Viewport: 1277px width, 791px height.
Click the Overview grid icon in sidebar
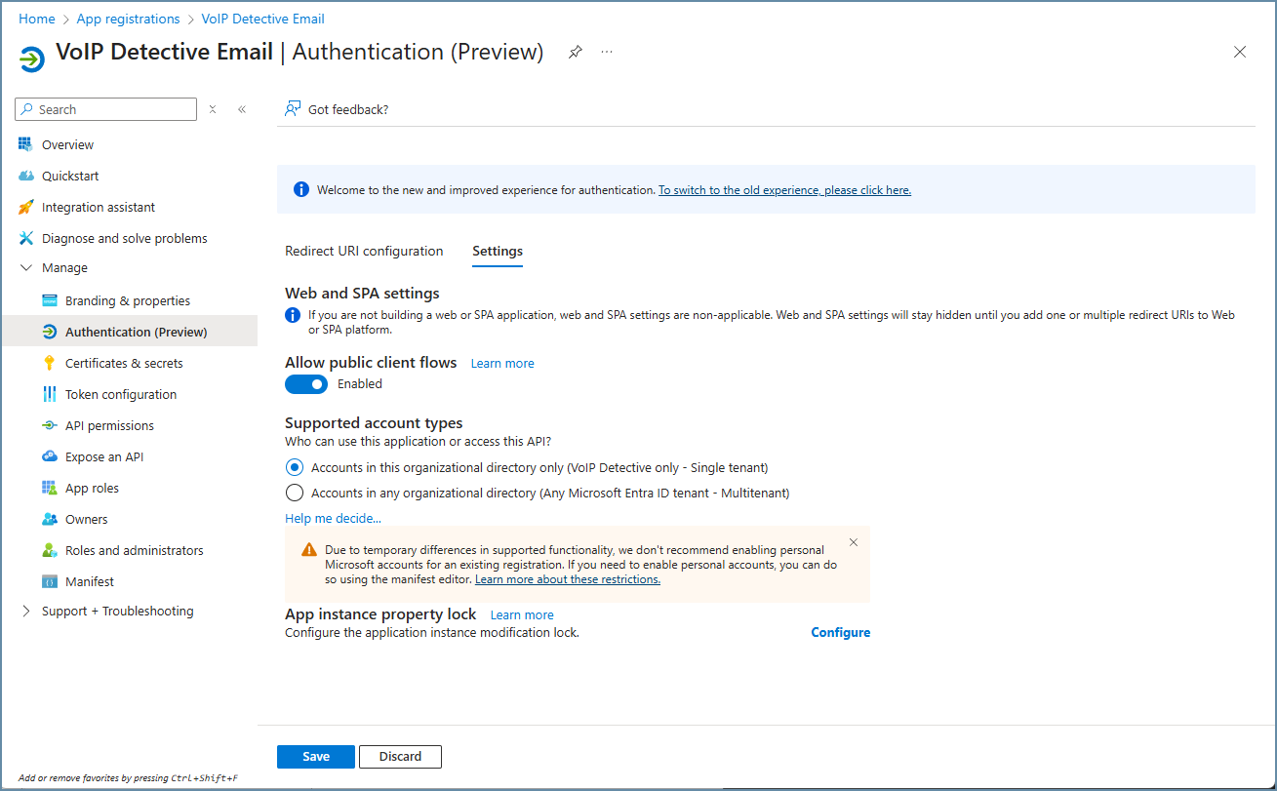25,144
